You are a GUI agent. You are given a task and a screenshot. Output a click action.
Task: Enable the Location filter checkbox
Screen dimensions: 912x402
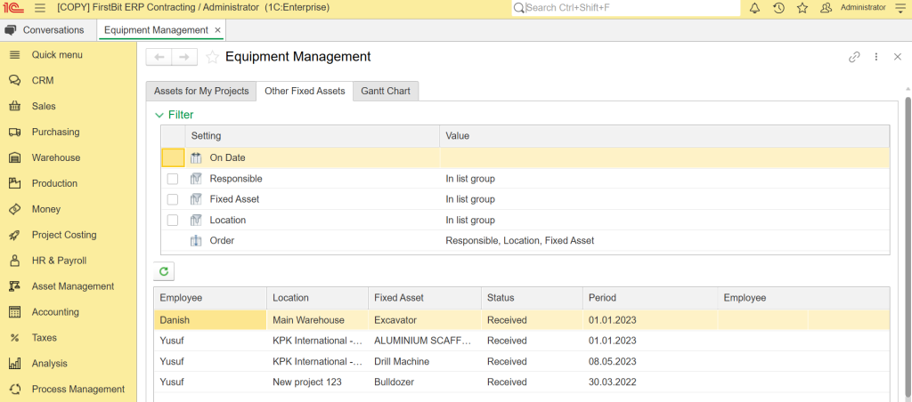[173, 221]
